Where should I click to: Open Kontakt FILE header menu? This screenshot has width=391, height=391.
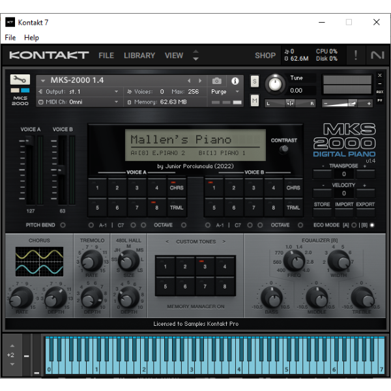tap(106, 55)
